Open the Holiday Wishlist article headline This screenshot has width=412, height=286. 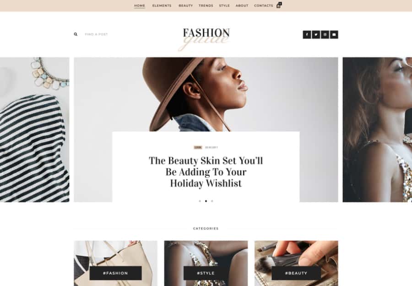[206, 172]
